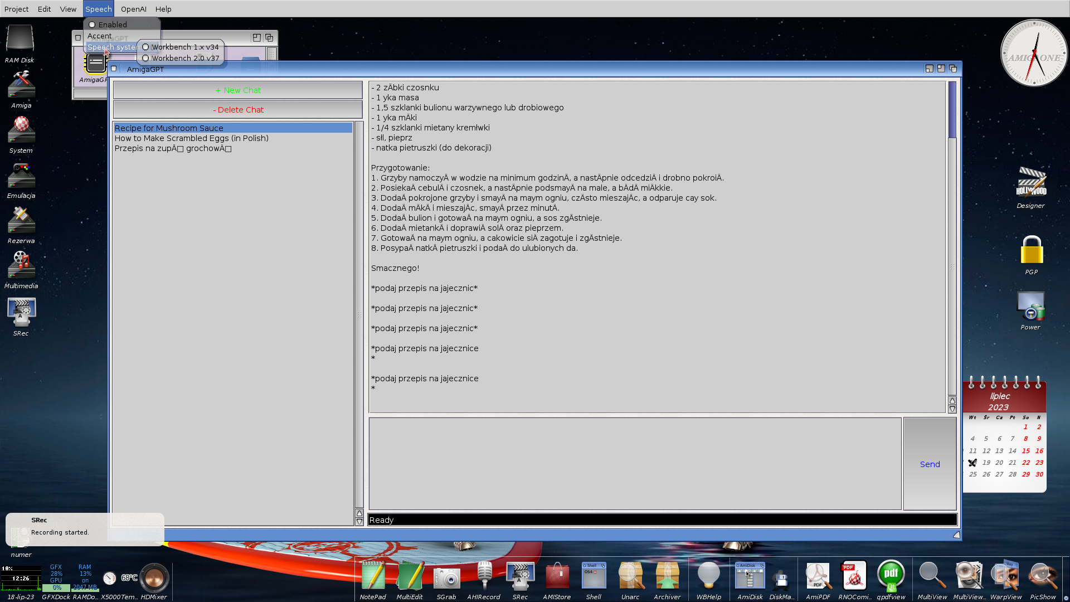Open AMIStore from the dock
The width and height of the screenshot is (1070, 602).
tap(557, 576)
